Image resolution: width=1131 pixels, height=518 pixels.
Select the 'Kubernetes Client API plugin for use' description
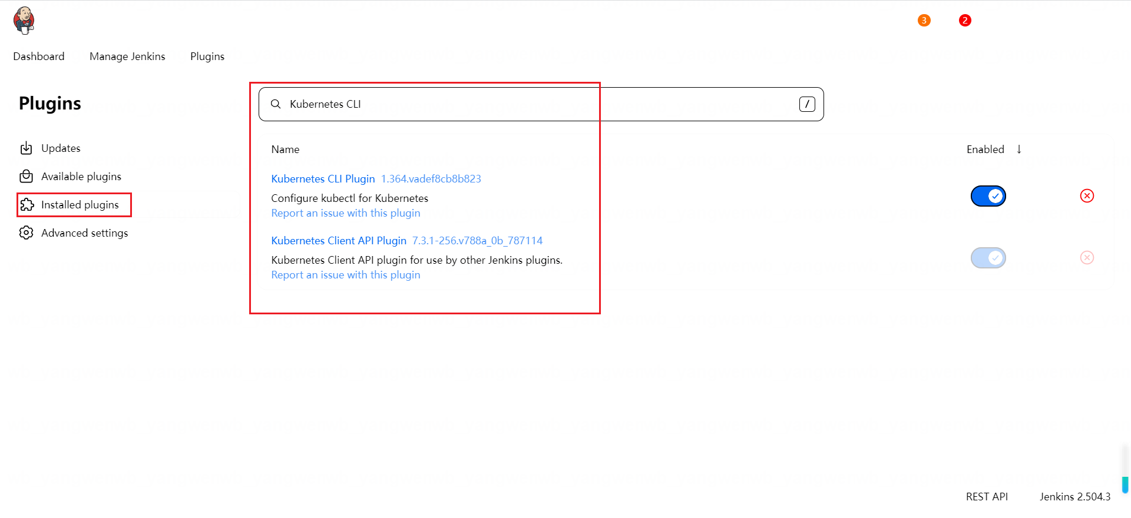pos(417,260)
